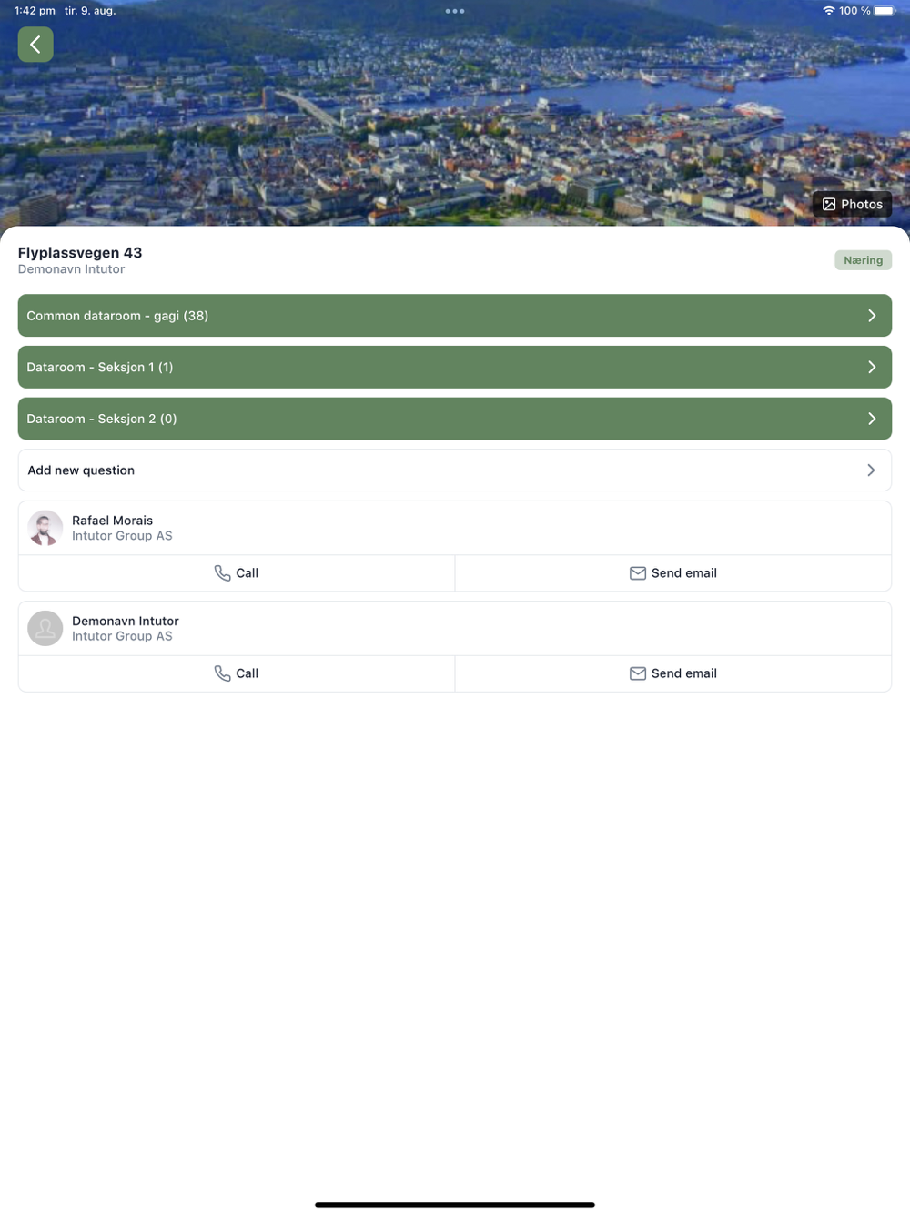Click the phone icon for Demonavn Intutor
Viewport: 910px width, 1214px height.
point(222,673)
